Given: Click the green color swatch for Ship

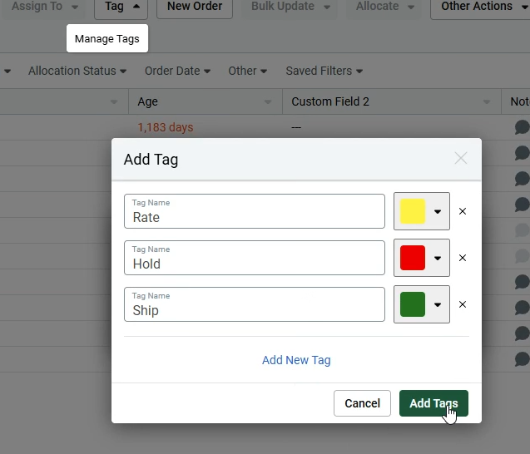Looking at the screenshot, I should click(413, 304).
